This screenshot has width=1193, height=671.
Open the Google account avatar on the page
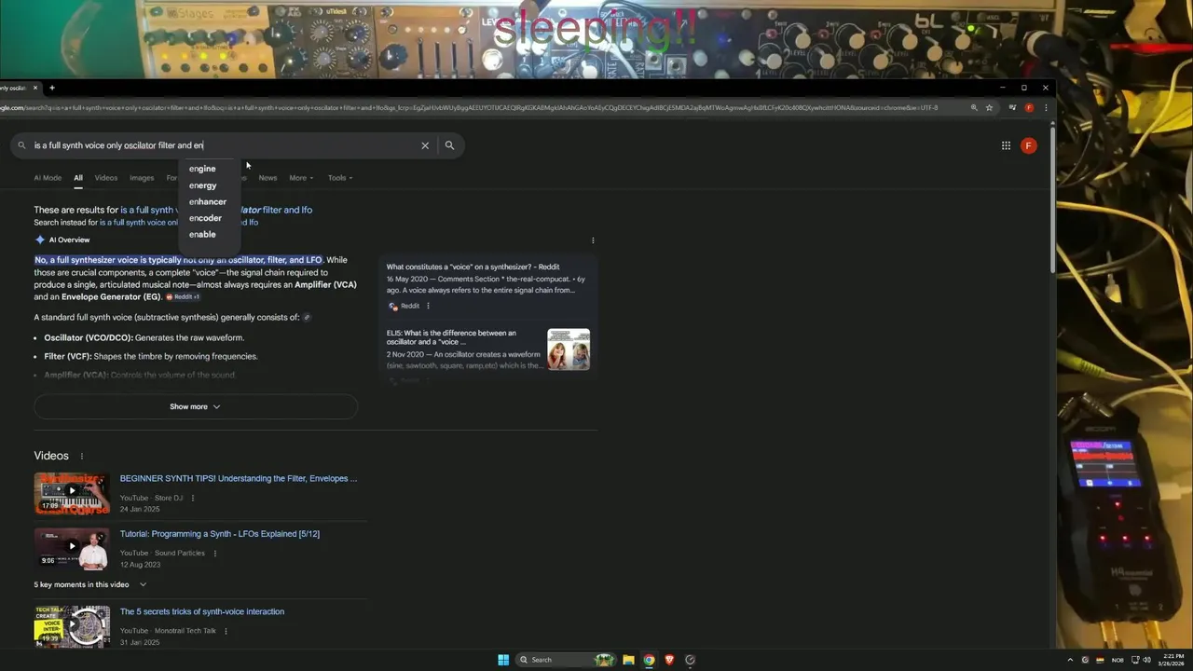1029,145
